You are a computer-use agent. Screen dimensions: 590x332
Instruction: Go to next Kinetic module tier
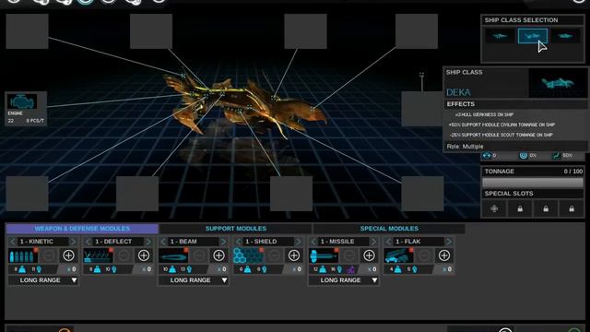click(73, 242)
